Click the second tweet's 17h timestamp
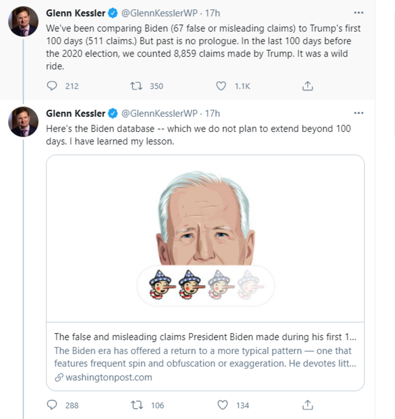The width and height of the screenshot is (395, 419). [x=212, y=114]
